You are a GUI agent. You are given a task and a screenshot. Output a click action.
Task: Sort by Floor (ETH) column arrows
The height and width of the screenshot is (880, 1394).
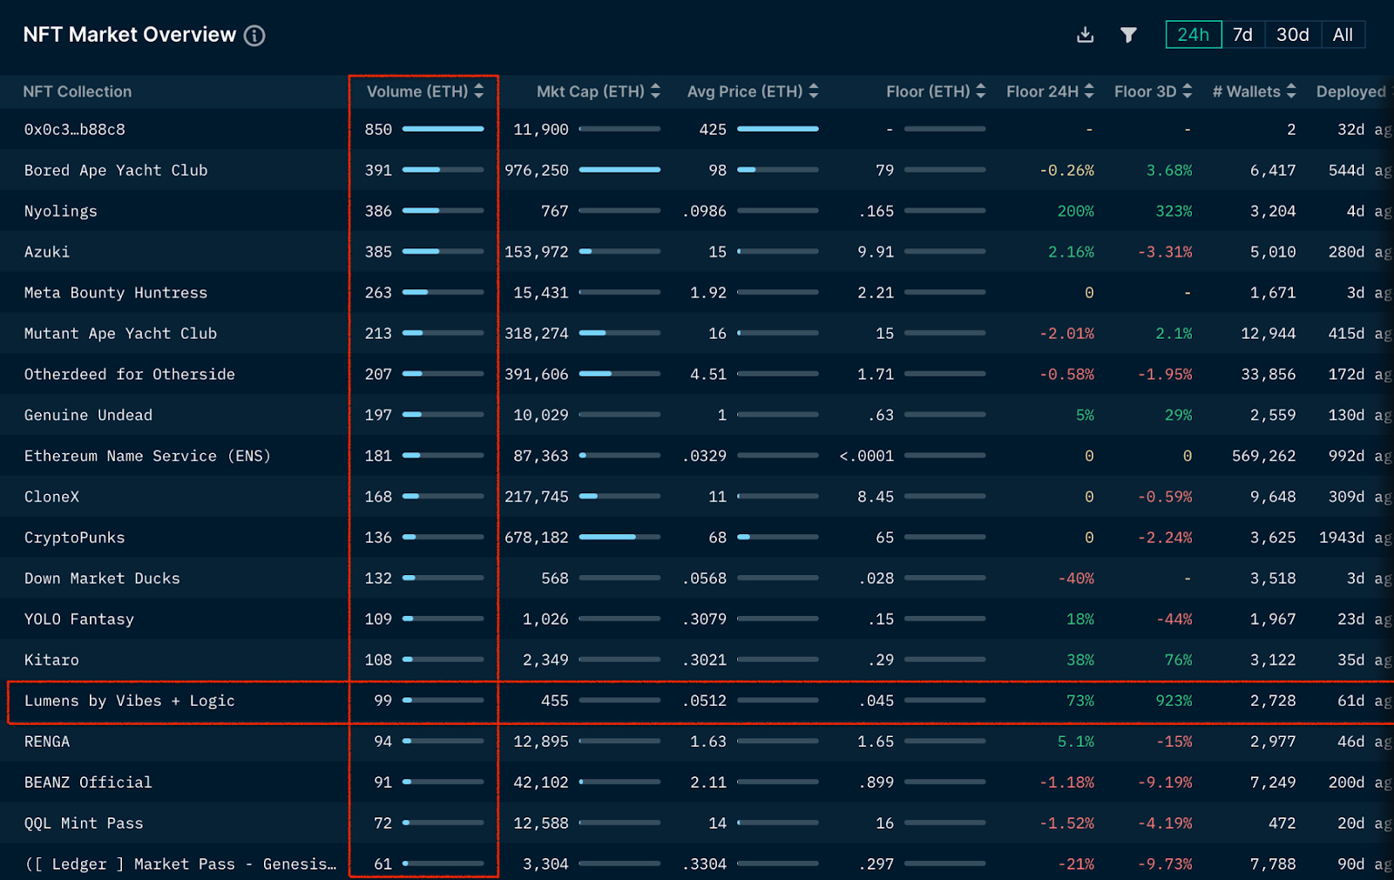pos(981,91)
